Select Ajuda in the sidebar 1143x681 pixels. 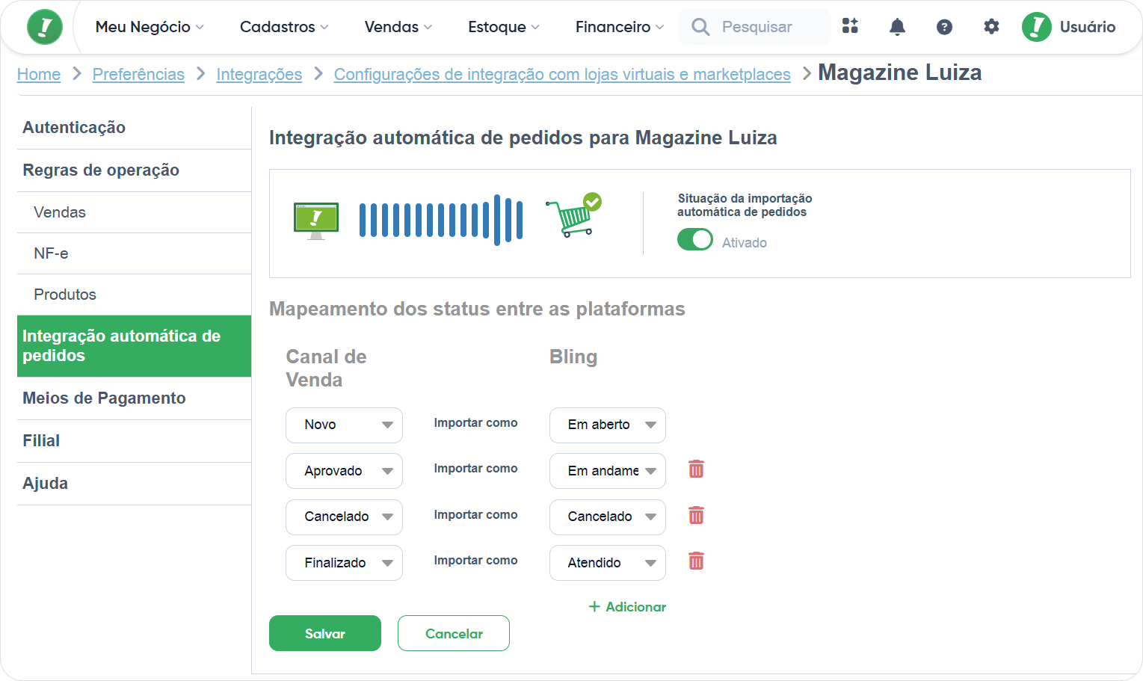(135, 484)
